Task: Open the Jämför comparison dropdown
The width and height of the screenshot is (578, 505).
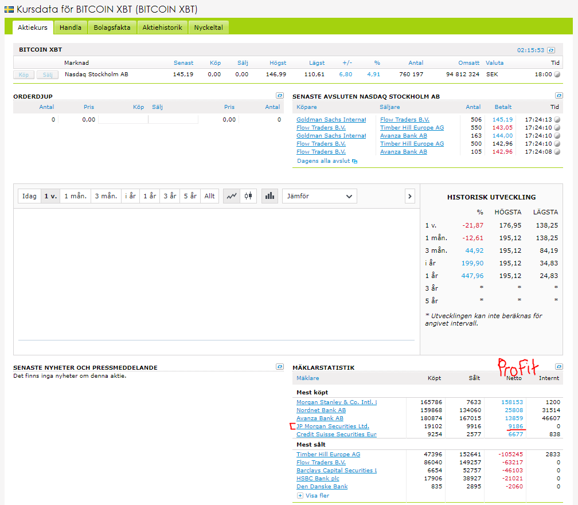Action: click(x=319, y=196)
